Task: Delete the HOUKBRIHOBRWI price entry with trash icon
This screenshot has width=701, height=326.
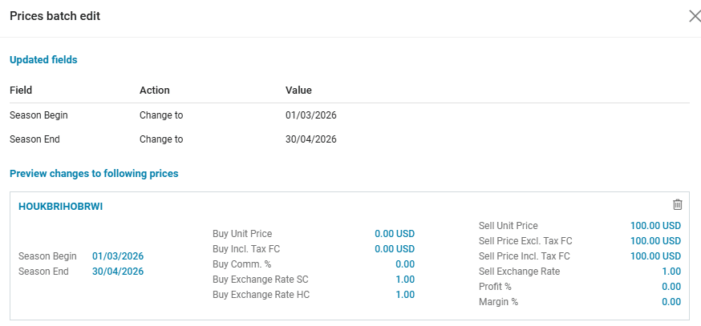Action: tap(677, 205)
